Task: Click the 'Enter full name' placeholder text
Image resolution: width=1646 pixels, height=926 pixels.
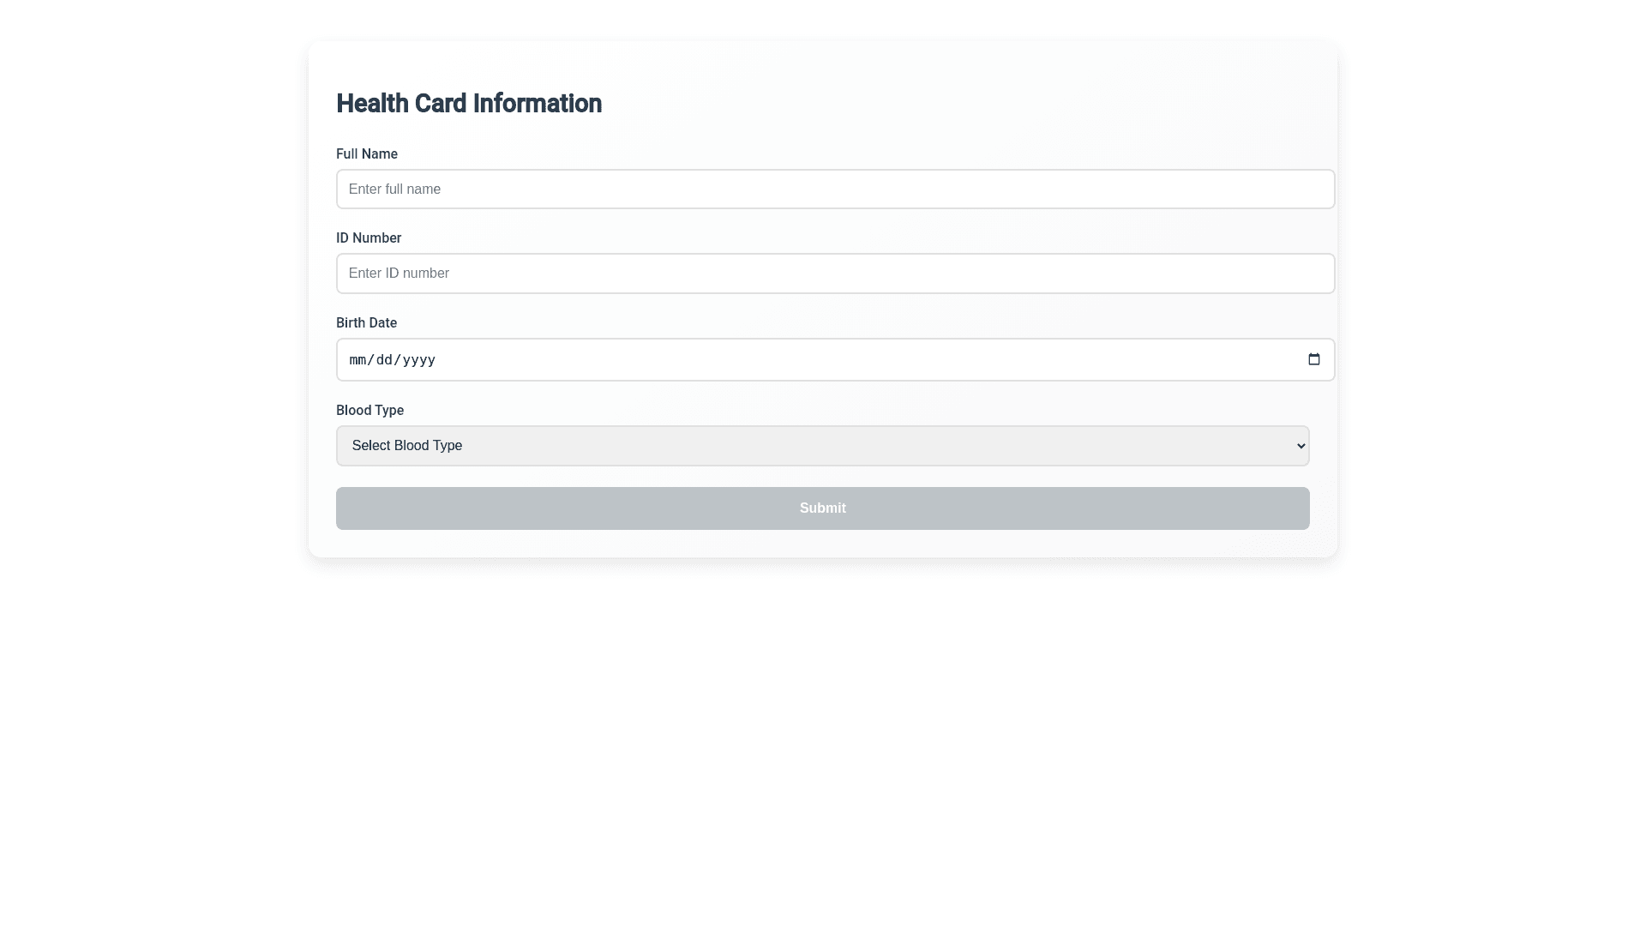Action: click(394, 189)
